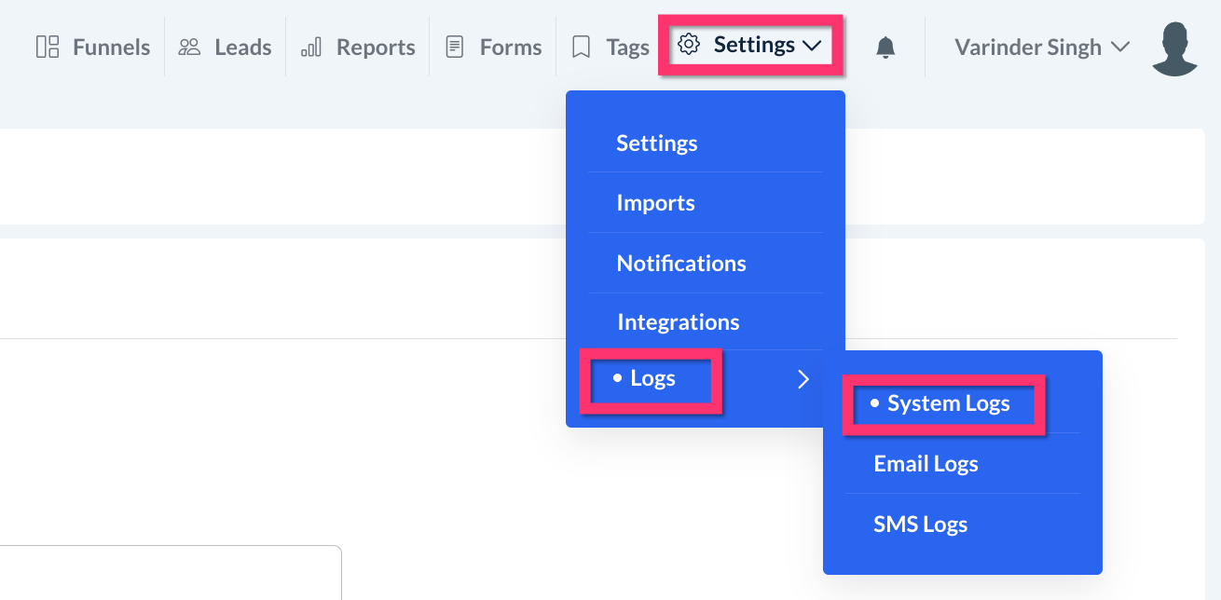1221x600 pixels.
Task: Go to Reports in navigation bar
Action: [x=376, y=47]
